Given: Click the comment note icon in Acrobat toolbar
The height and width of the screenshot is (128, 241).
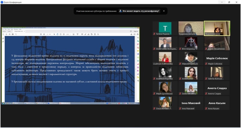Looking at the screenshot, I should pos(82,34).
